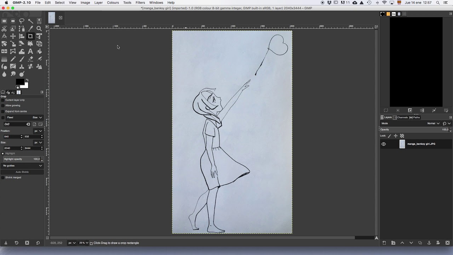Clear the 0x0 aspect entry field

point(28,124)
